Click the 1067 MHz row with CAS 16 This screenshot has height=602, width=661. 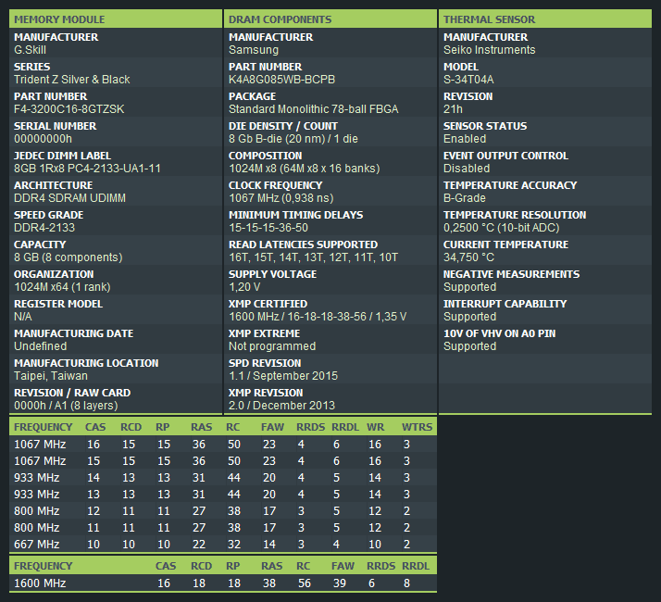coord(223,445)
